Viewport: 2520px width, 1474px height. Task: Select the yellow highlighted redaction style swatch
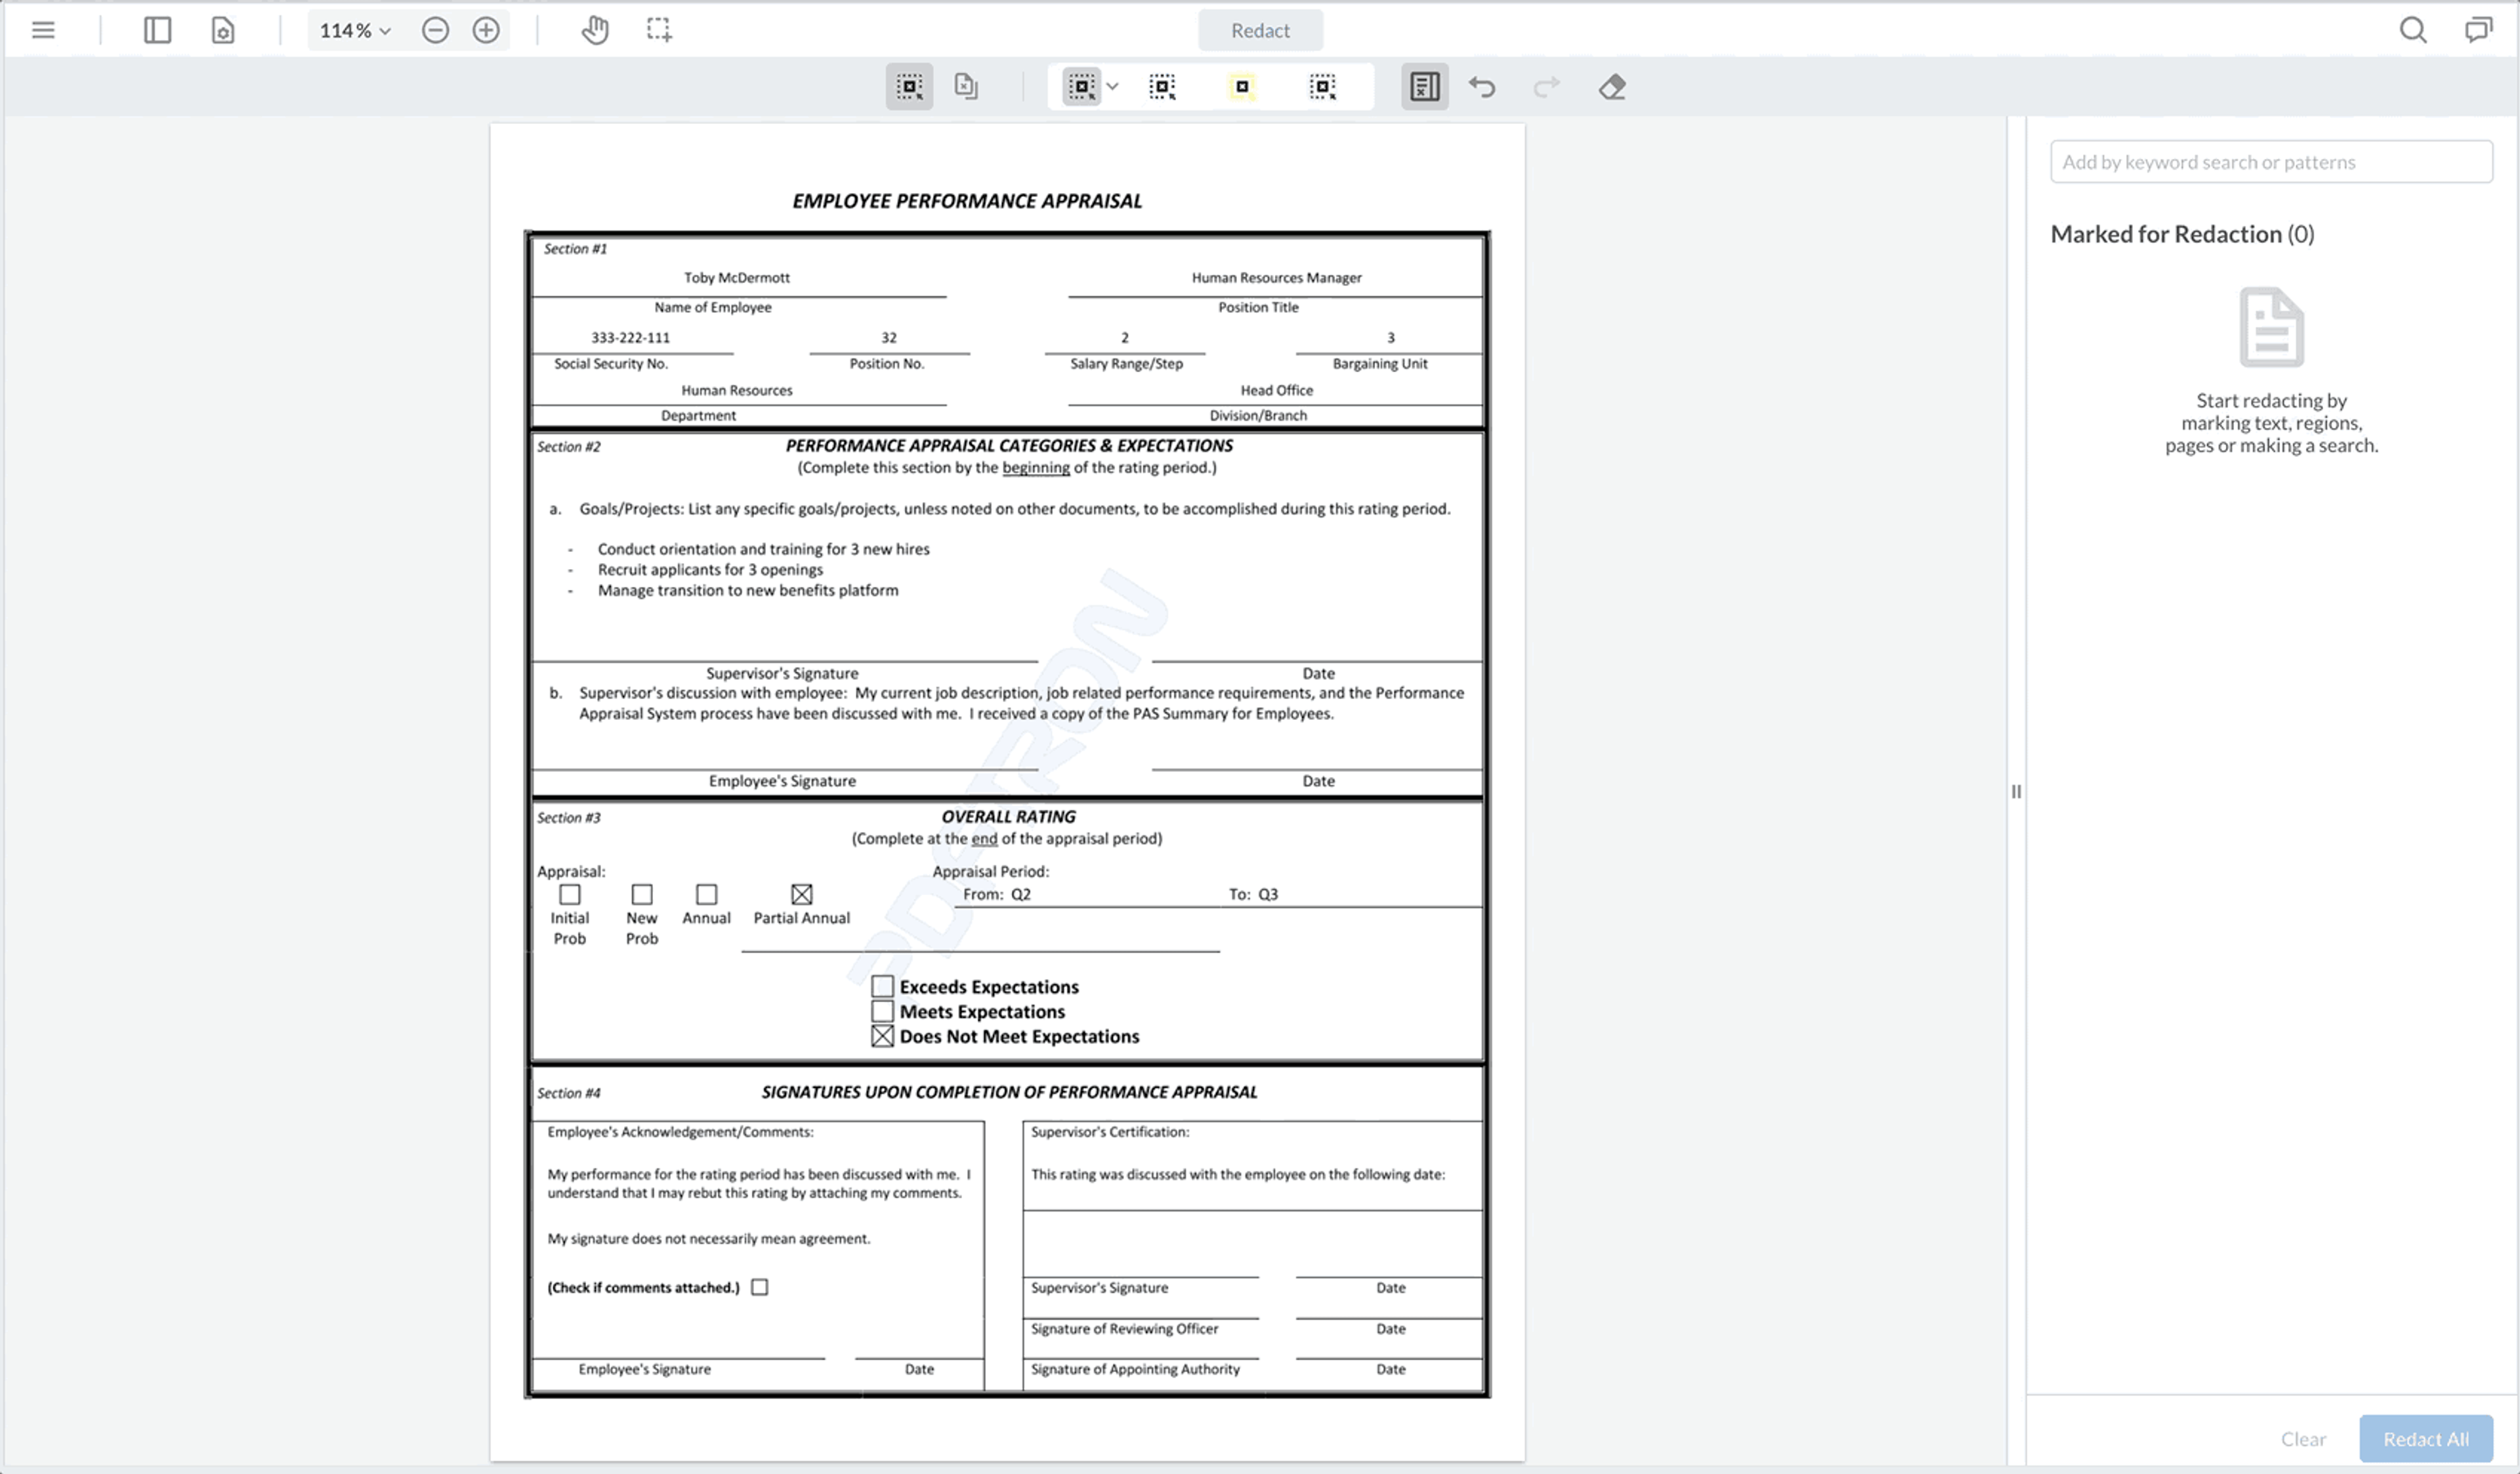click(1242, 87)
